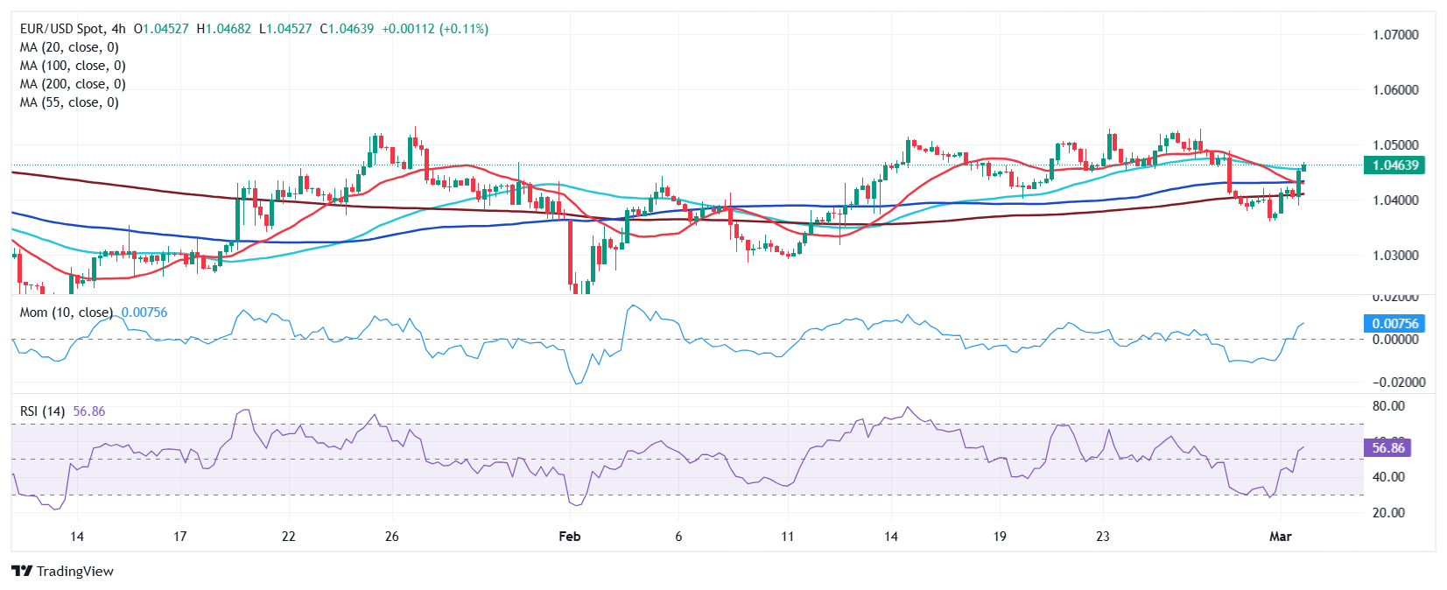Click the green 1.04639 current price tag

point(1394,165)
